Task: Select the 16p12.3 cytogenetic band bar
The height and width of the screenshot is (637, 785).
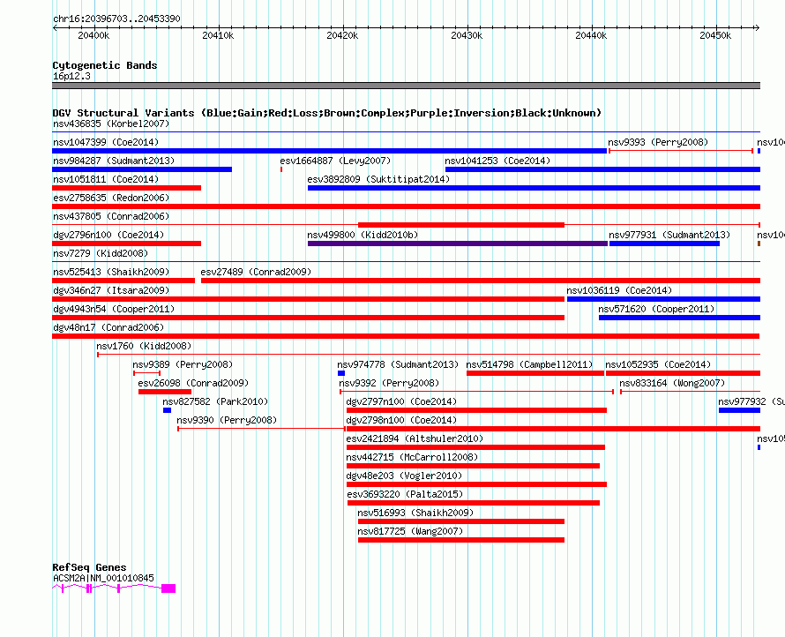Action: point(406,86)
